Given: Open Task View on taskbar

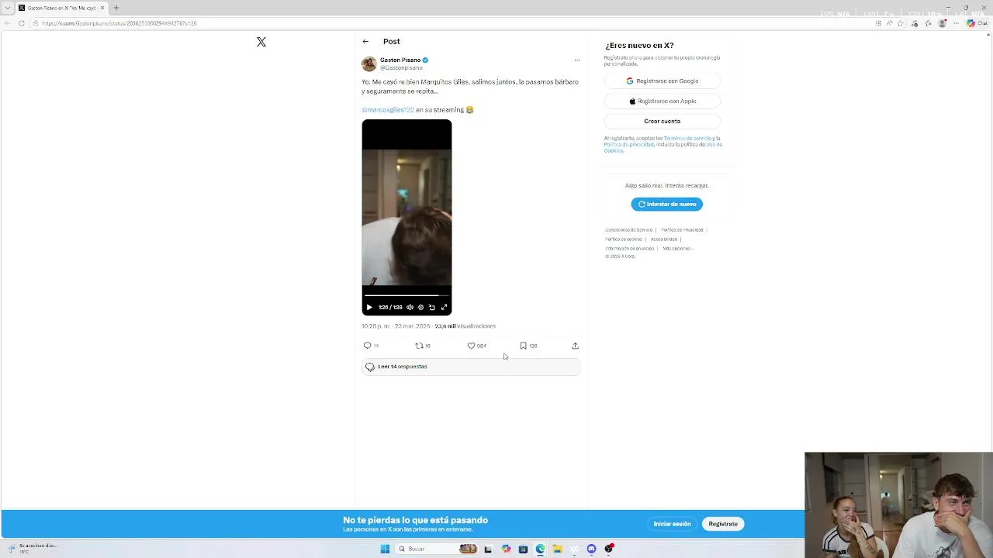Looking at the screenshot, I should pos(488,549).
